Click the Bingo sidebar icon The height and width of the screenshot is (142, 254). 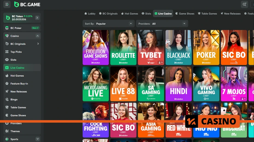(x=7, y=99)
